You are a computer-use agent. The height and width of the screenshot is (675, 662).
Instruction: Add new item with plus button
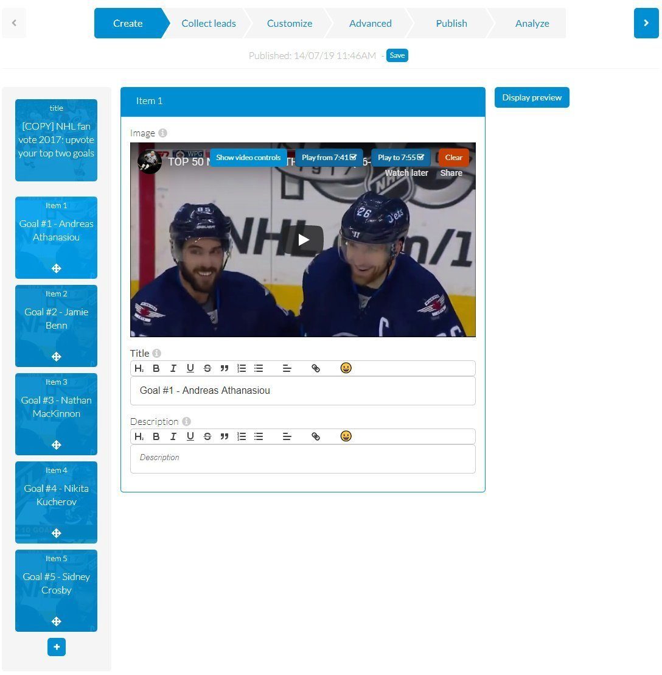tap(57, 647)
